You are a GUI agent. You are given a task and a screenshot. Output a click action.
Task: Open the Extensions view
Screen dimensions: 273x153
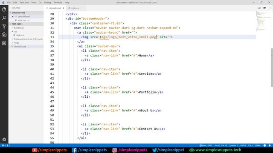[x=4, y=43]
